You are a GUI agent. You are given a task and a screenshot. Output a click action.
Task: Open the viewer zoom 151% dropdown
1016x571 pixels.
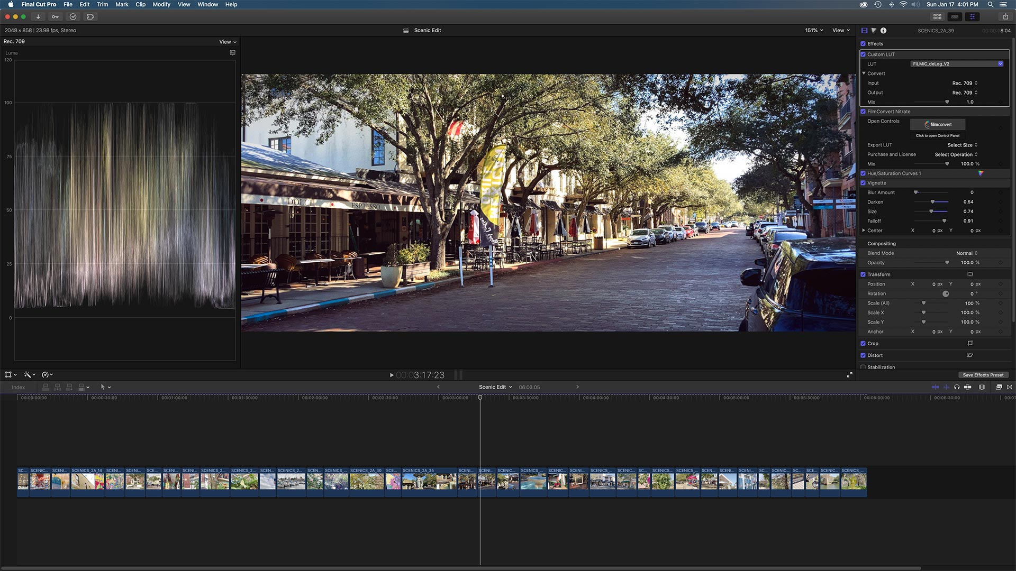[814, 30]
